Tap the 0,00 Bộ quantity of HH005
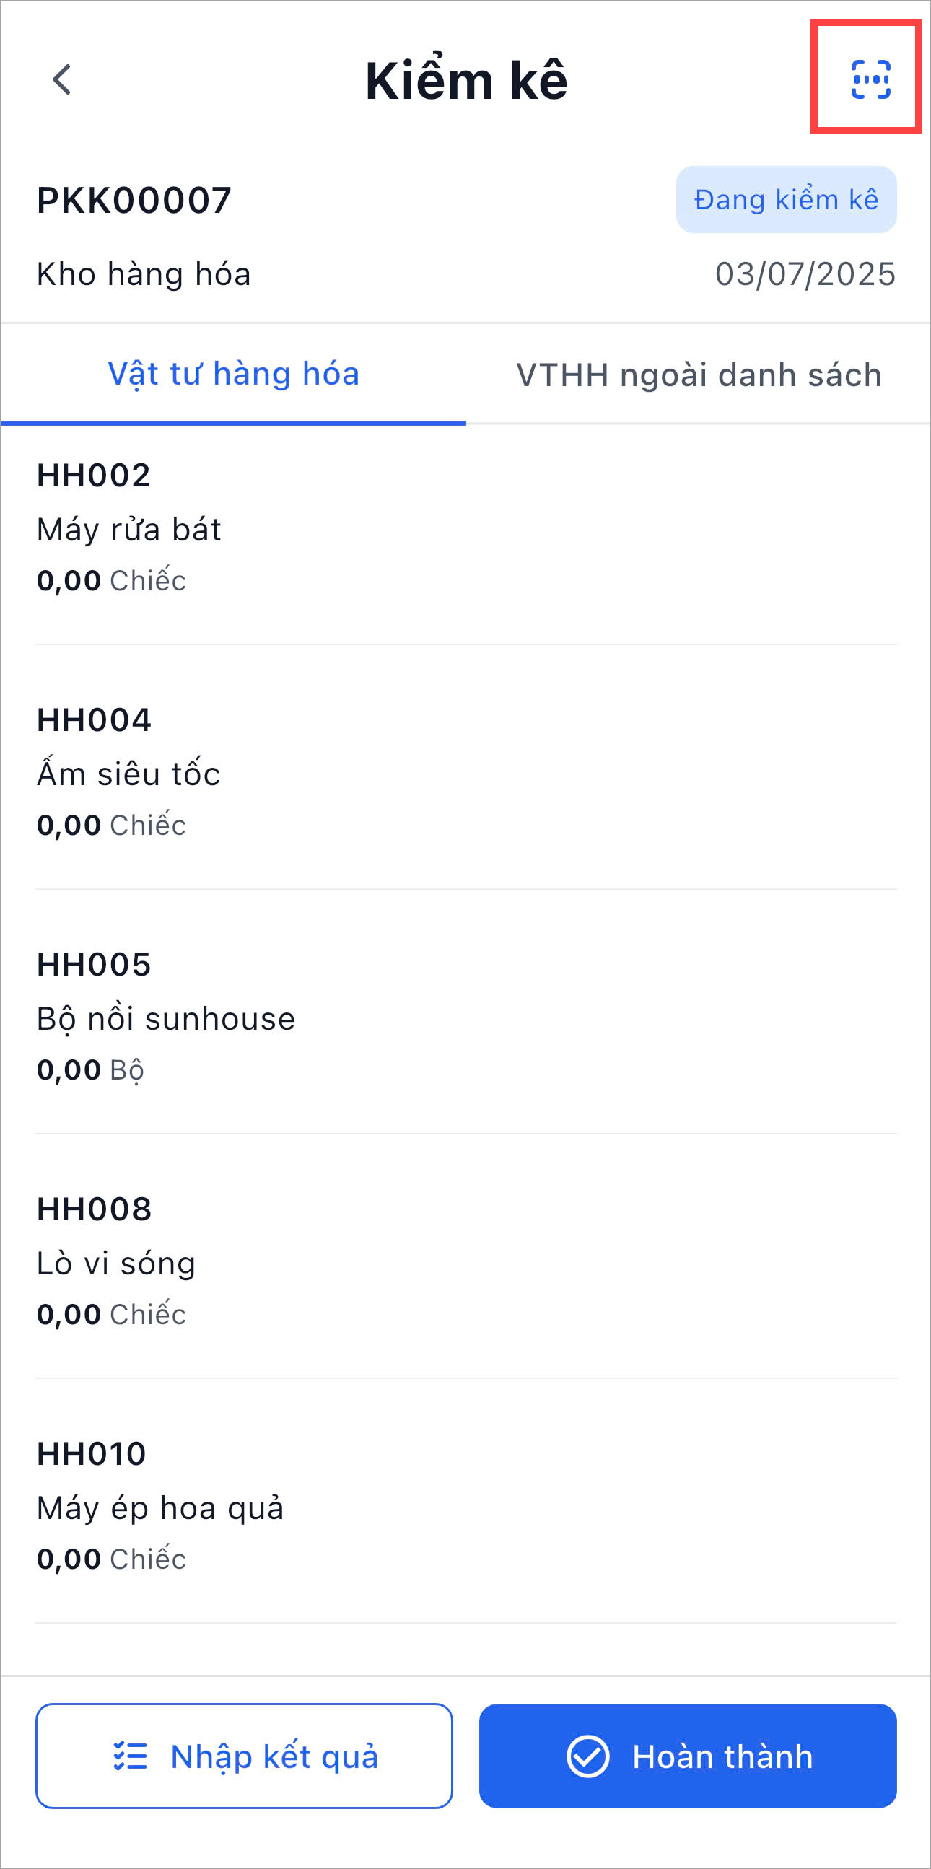 [90, 1069]
